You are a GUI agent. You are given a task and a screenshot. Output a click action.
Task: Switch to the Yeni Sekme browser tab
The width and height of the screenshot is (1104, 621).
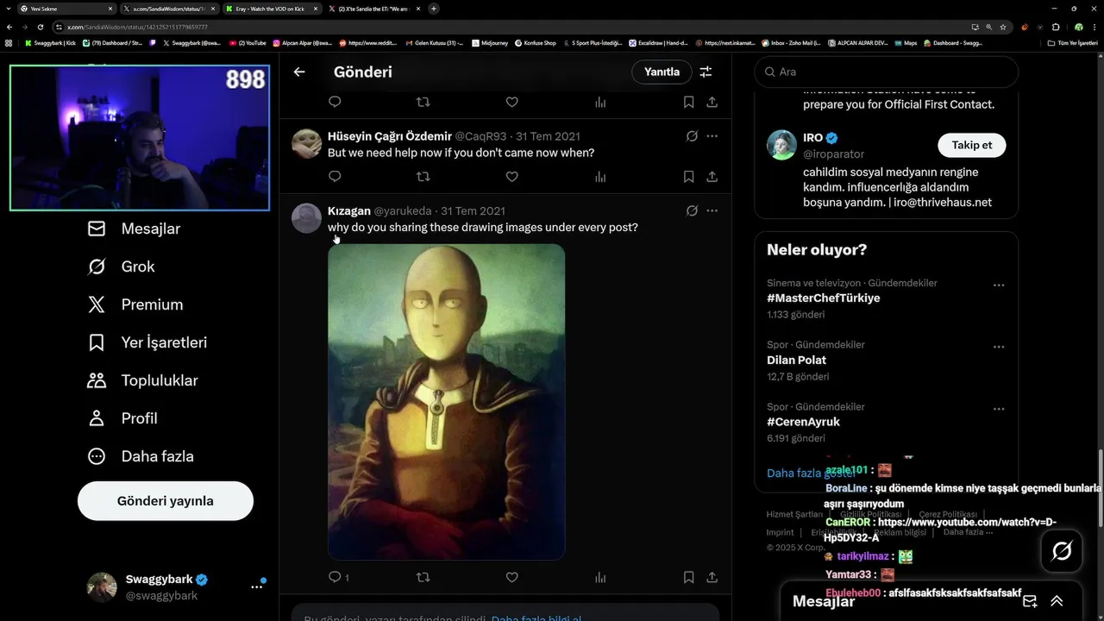66,9
